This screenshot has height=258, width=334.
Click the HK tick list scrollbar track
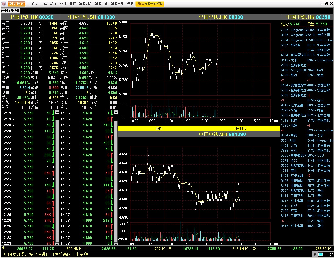click(x=57, y=178)
